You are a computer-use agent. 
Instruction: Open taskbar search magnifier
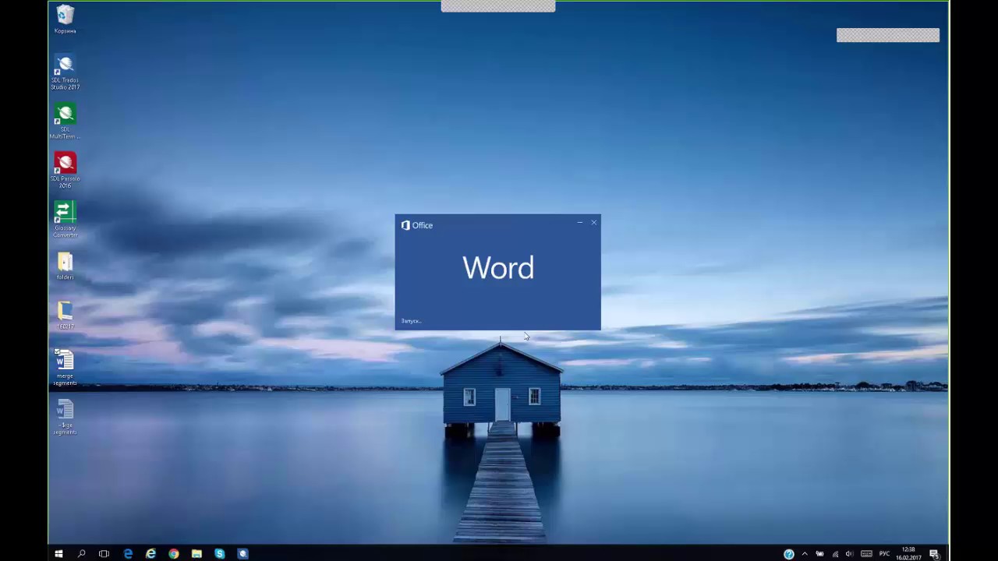point(81,554)
